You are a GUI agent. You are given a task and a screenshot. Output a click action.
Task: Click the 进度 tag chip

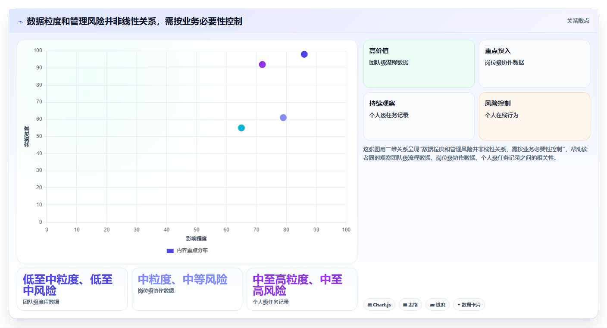click(x=438, y=305)
